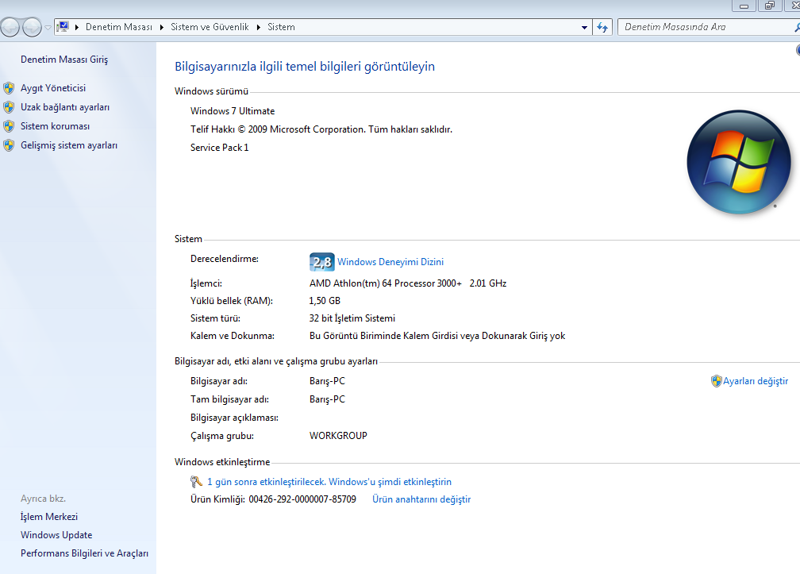Click the computer icon in address bar
The height and width of the screenshot is (574, 800).
[63, 26]
